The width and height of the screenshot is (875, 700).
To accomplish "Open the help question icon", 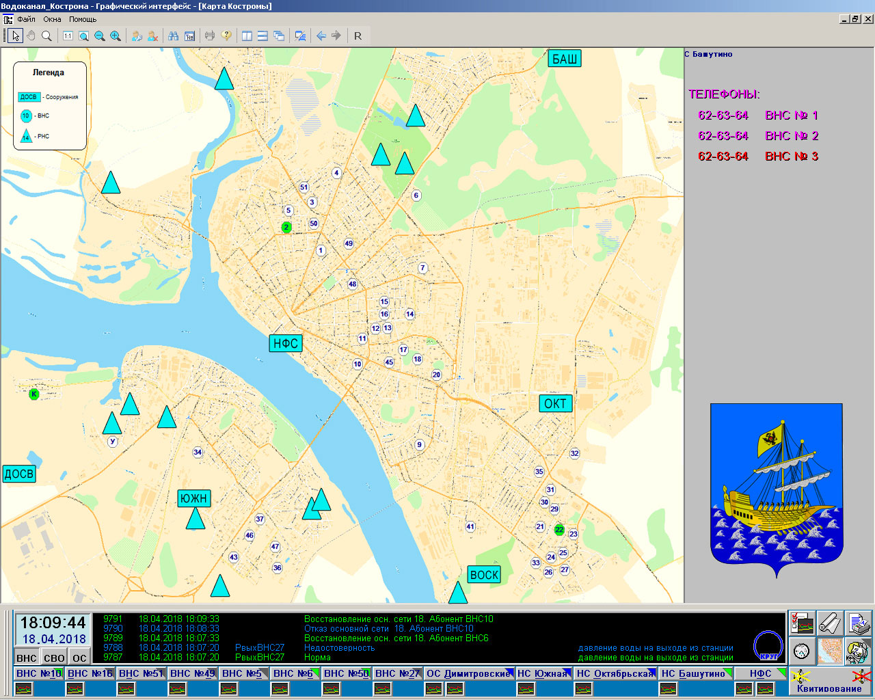I will point(226,36).
